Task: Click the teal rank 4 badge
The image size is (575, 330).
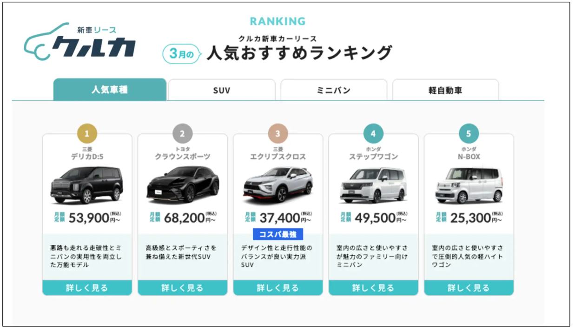Action: (x=373, y=134)
